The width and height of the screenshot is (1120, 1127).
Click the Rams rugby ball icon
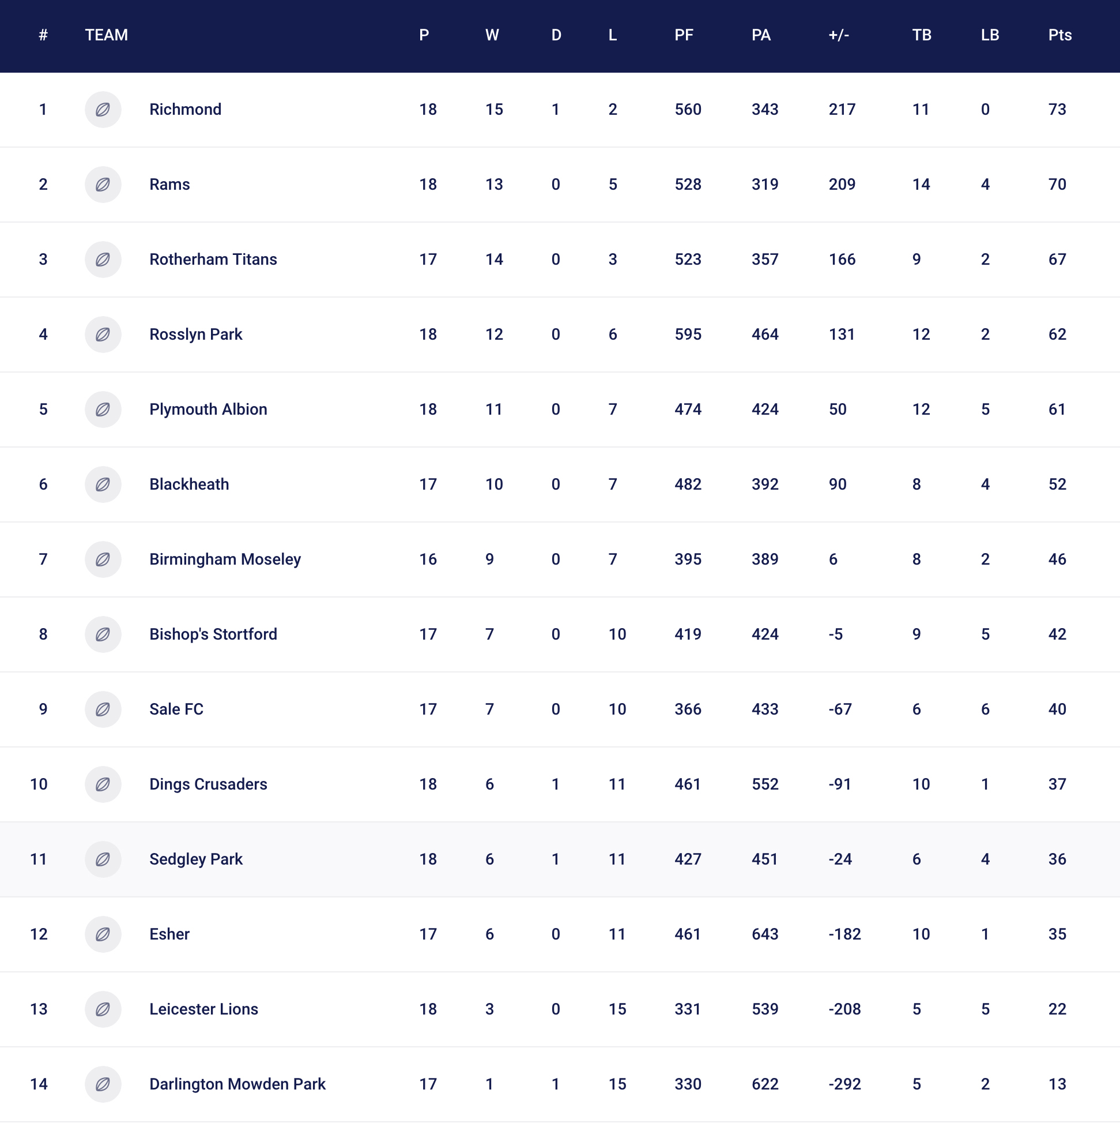[103, 185]
